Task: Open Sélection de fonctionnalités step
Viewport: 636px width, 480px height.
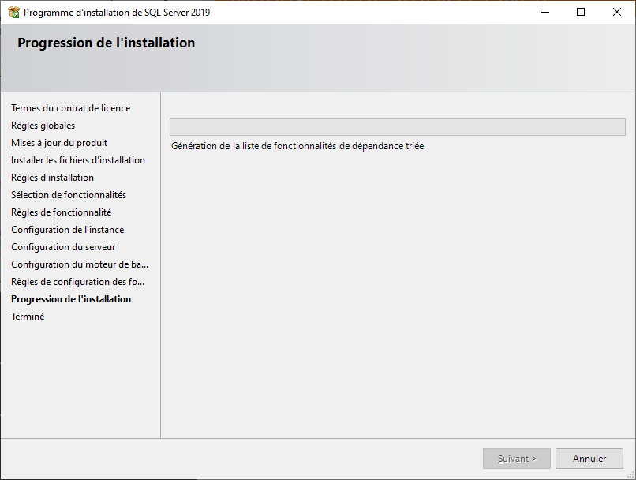Action: [69, 195]
